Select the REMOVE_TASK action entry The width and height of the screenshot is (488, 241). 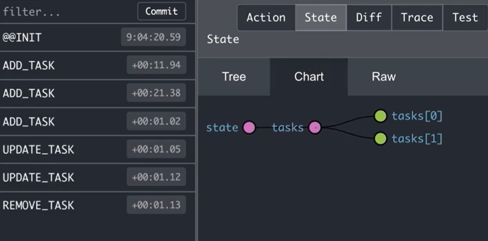[97, 205]
